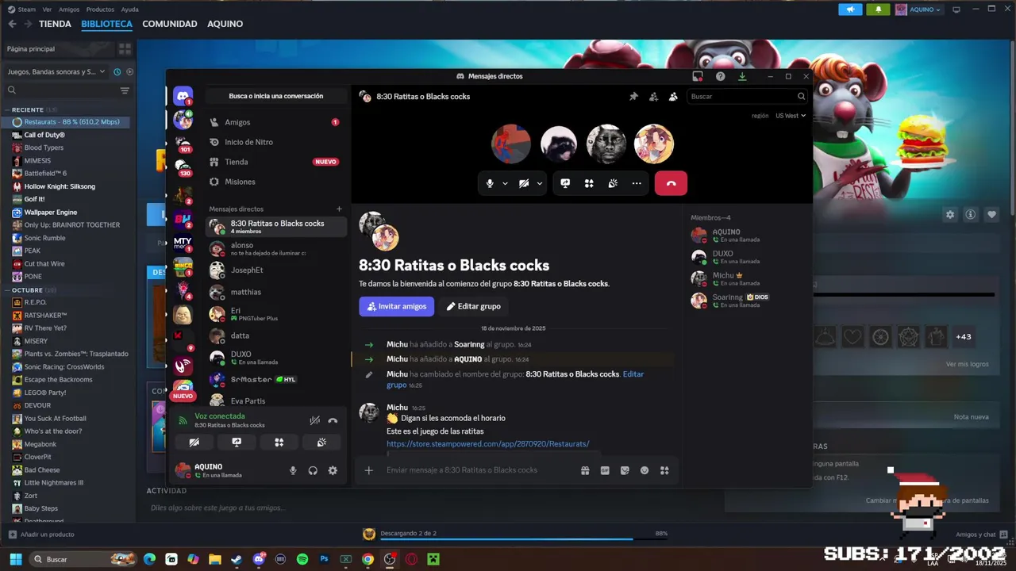
Task: Open Steam Productos menu
Action: click(x=100, y=10)
